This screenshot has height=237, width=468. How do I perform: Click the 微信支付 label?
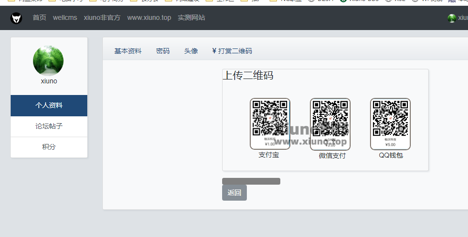(332, 156)
